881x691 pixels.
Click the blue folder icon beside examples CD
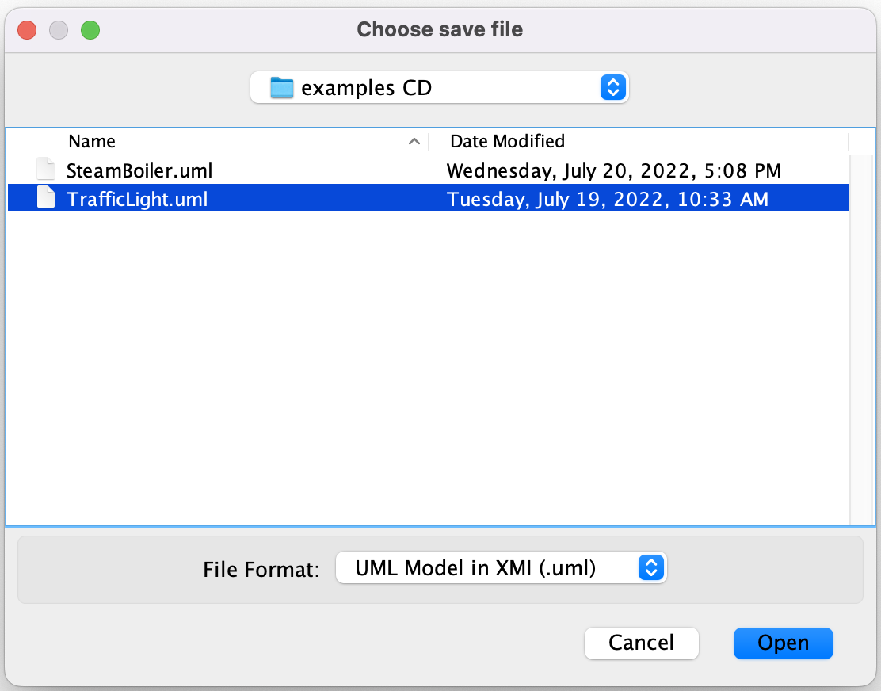280,87
